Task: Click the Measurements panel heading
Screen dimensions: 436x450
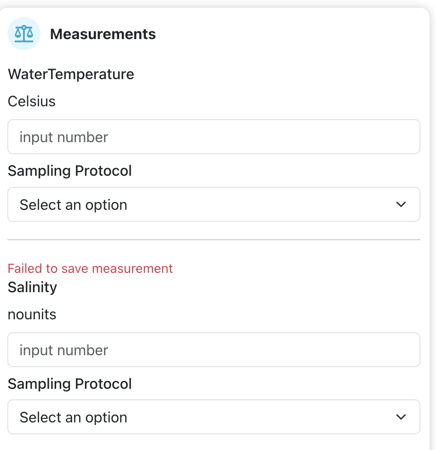Action: click(x=103, y=34)
